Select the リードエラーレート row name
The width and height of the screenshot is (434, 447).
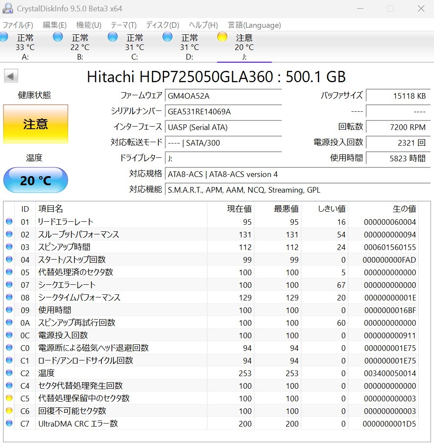pos(66,222)
